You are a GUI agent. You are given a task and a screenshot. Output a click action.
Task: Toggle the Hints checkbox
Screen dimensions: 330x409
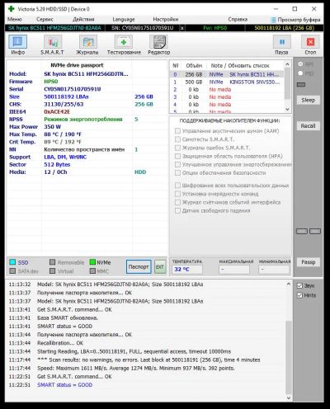point(299,295)
